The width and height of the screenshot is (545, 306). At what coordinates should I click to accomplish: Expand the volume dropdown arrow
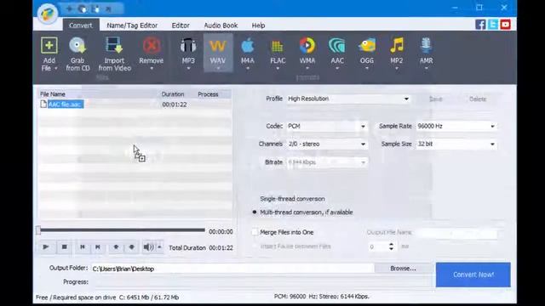[x=159, y=247]
